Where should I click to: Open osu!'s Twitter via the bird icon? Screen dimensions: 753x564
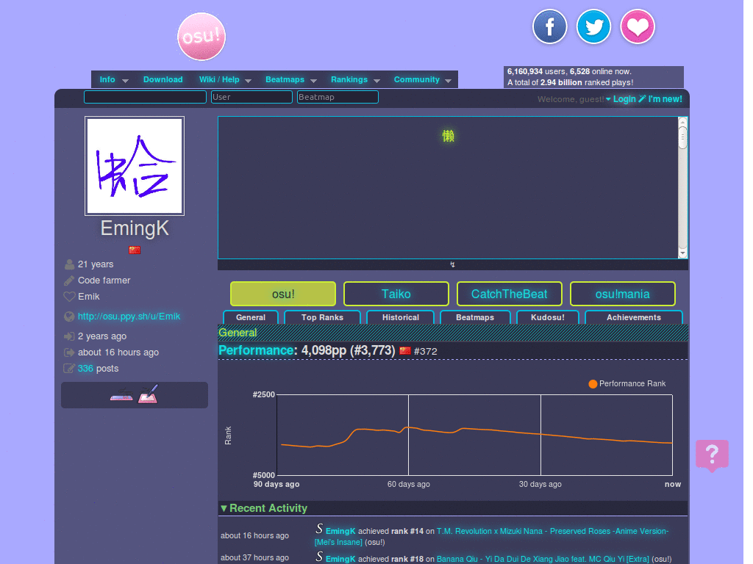(593, 26)
